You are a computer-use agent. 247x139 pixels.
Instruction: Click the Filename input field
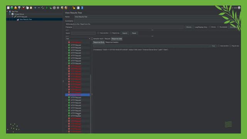pos(128,27)
